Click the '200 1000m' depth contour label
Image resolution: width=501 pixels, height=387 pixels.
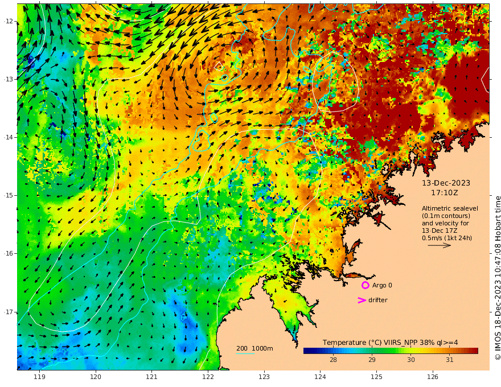click(254, 348)
